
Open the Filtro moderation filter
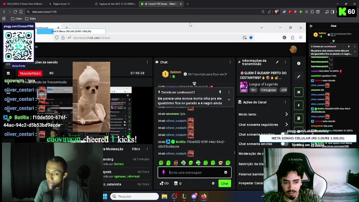[136, 149]
